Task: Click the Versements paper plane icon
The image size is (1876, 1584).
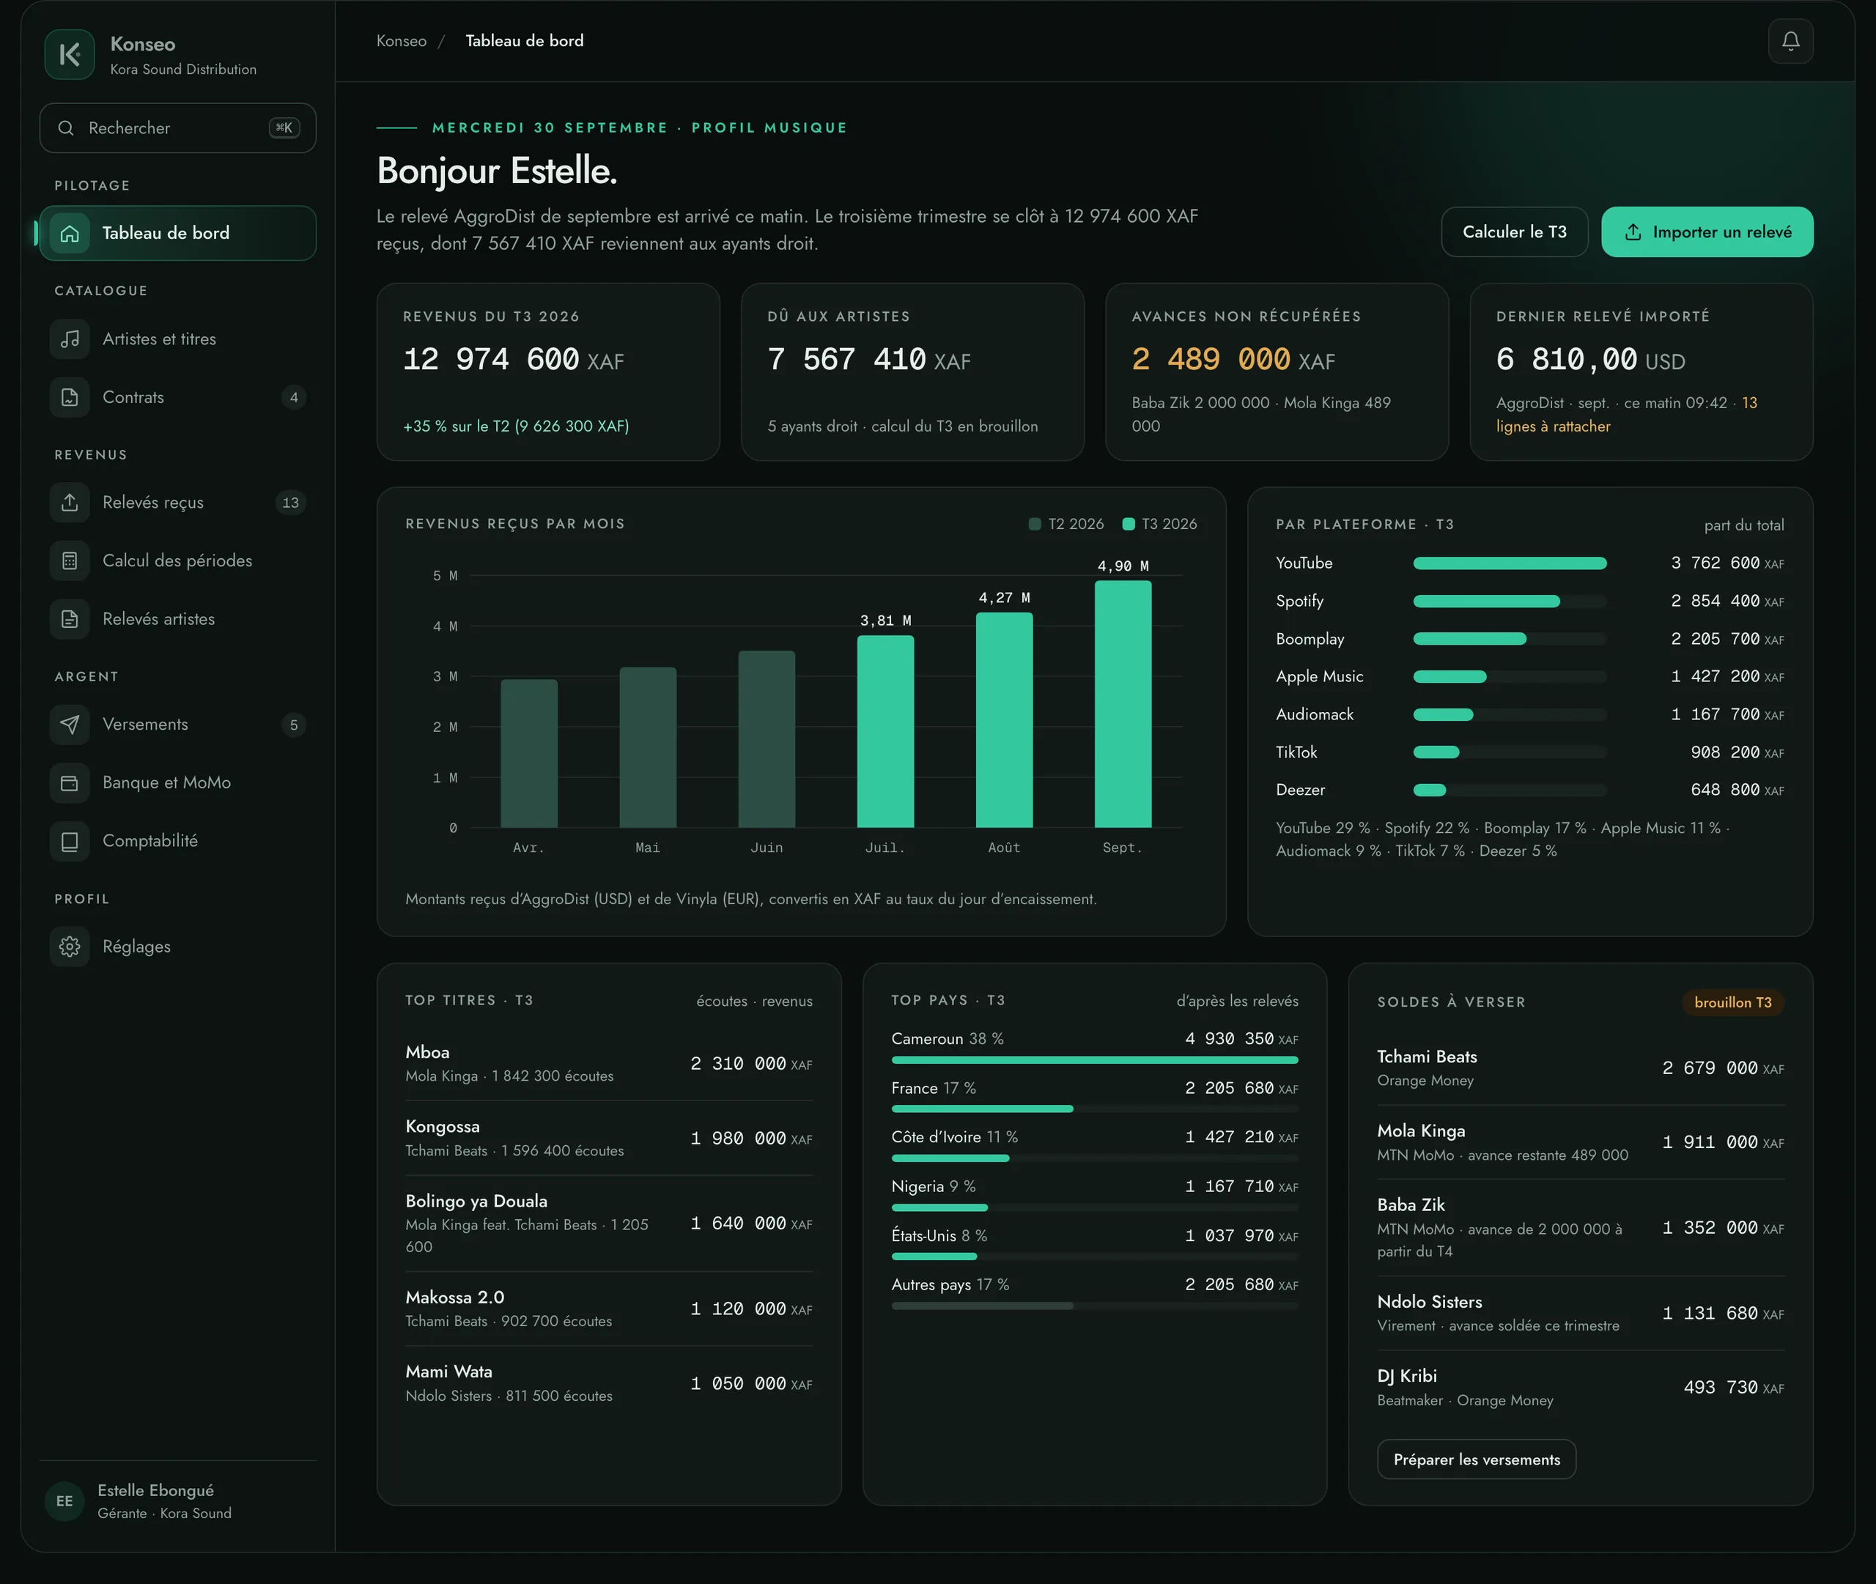Action: pos(69,725)
